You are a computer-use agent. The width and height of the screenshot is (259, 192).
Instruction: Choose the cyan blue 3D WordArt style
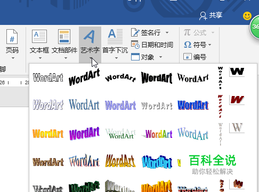pyautogui.click(x=157, y=162)
